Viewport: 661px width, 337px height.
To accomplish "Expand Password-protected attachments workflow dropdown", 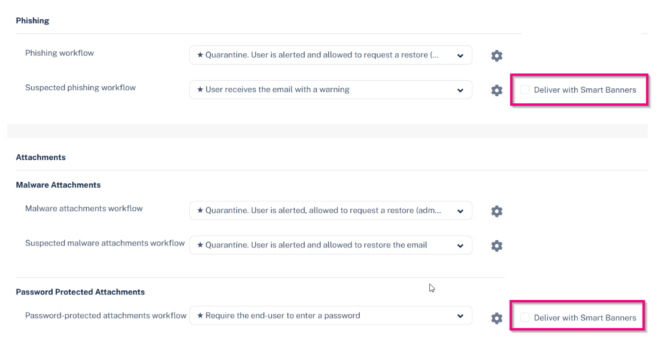I will (x=330, y=315).
